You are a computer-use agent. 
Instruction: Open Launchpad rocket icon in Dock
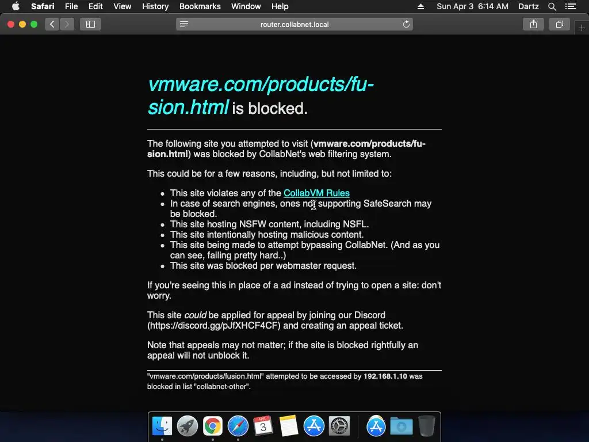[188, 426]
